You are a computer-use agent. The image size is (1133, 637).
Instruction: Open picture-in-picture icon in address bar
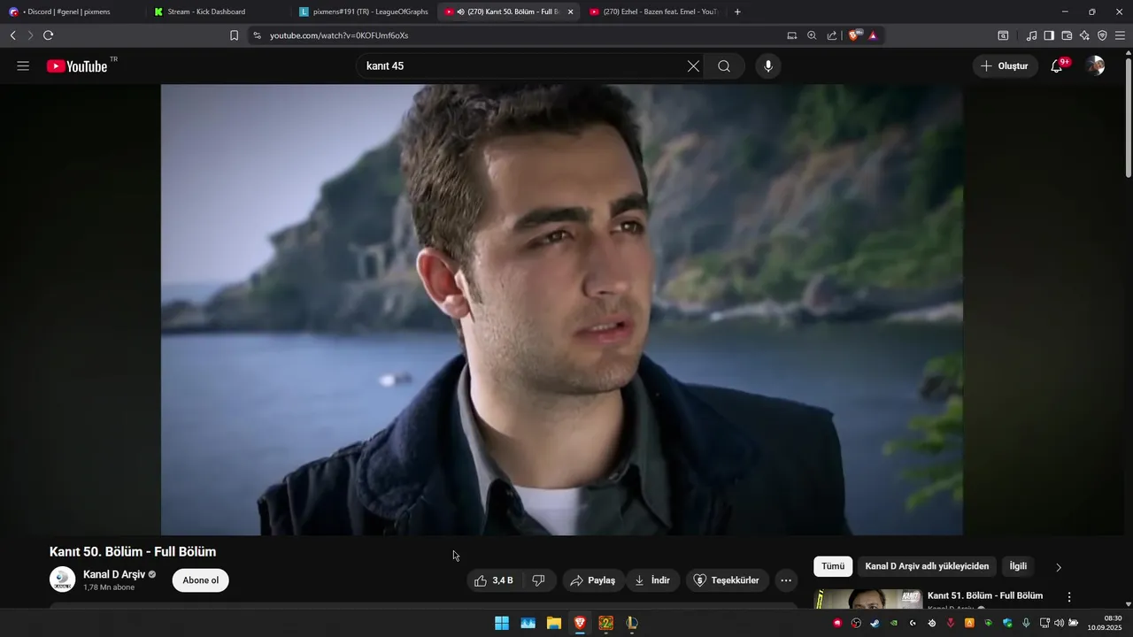[x=791, y=35]
